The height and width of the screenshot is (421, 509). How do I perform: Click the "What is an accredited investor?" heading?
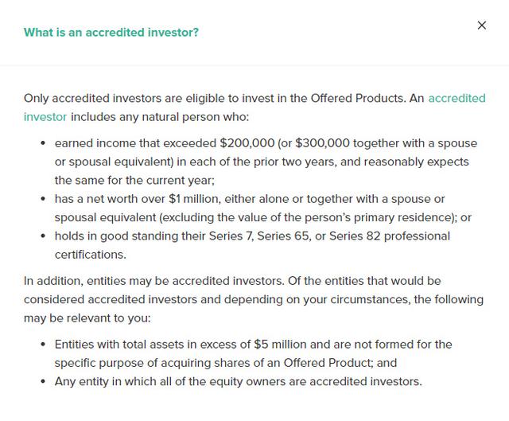(x=111, y=33)
